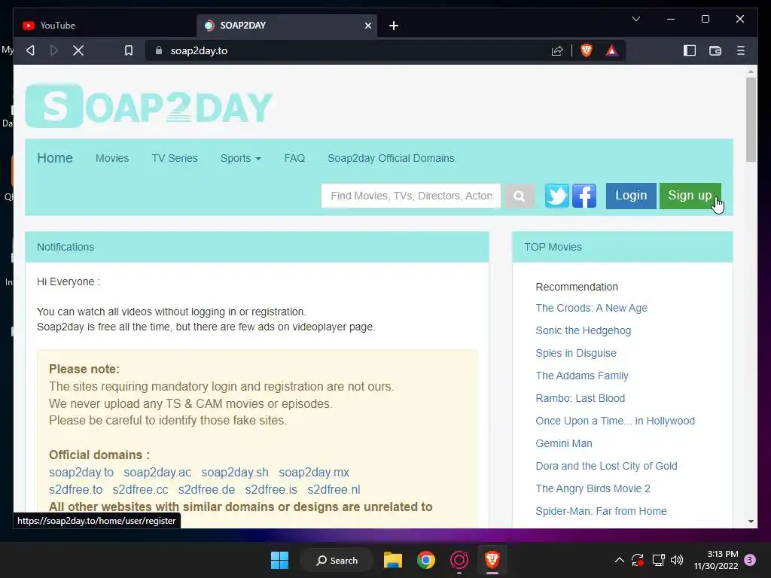Click the network tray icon
This screenshot has width=771, height=578.
[x=658, y=560]
